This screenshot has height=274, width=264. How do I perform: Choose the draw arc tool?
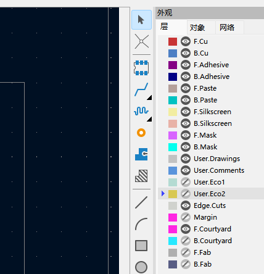pos(141,224)
